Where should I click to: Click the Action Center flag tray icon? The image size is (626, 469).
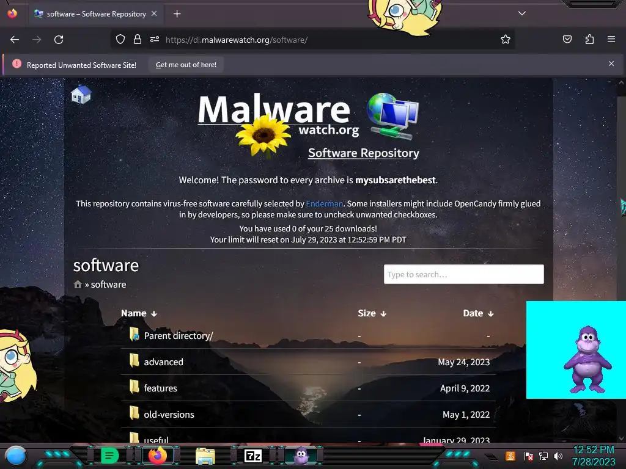(x=528, y=456)
